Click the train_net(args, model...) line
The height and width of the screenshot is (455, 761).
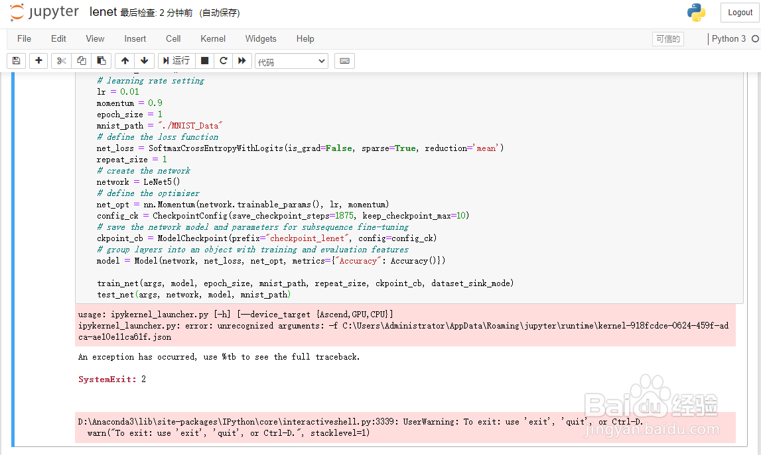point(305,283)
